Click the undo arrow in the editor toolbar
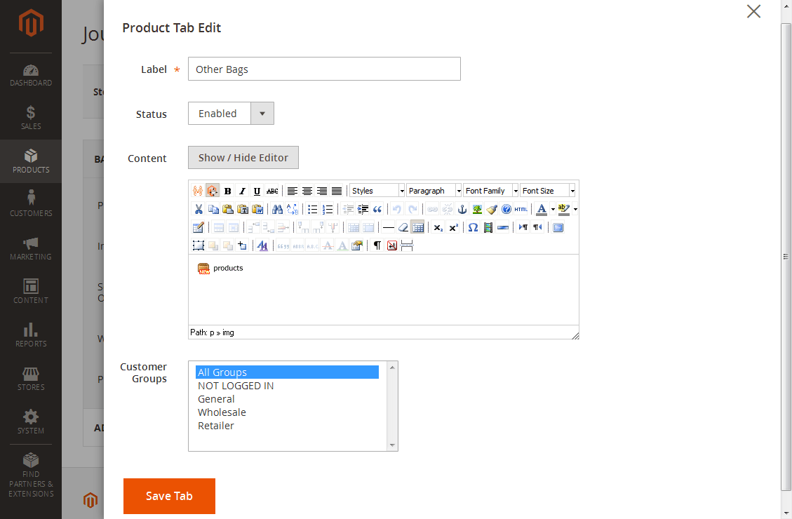 pyautogui.click(x=397, y=208)
